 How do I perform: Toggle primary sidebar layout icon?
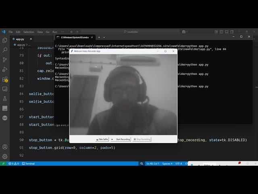pyautogui.click(x=221, y=32)
